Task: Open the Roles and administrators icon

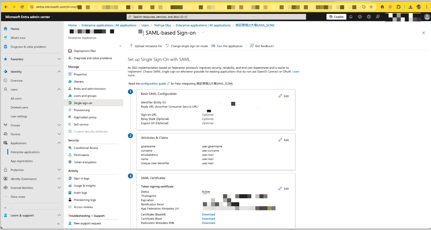Action: point(70,89)
